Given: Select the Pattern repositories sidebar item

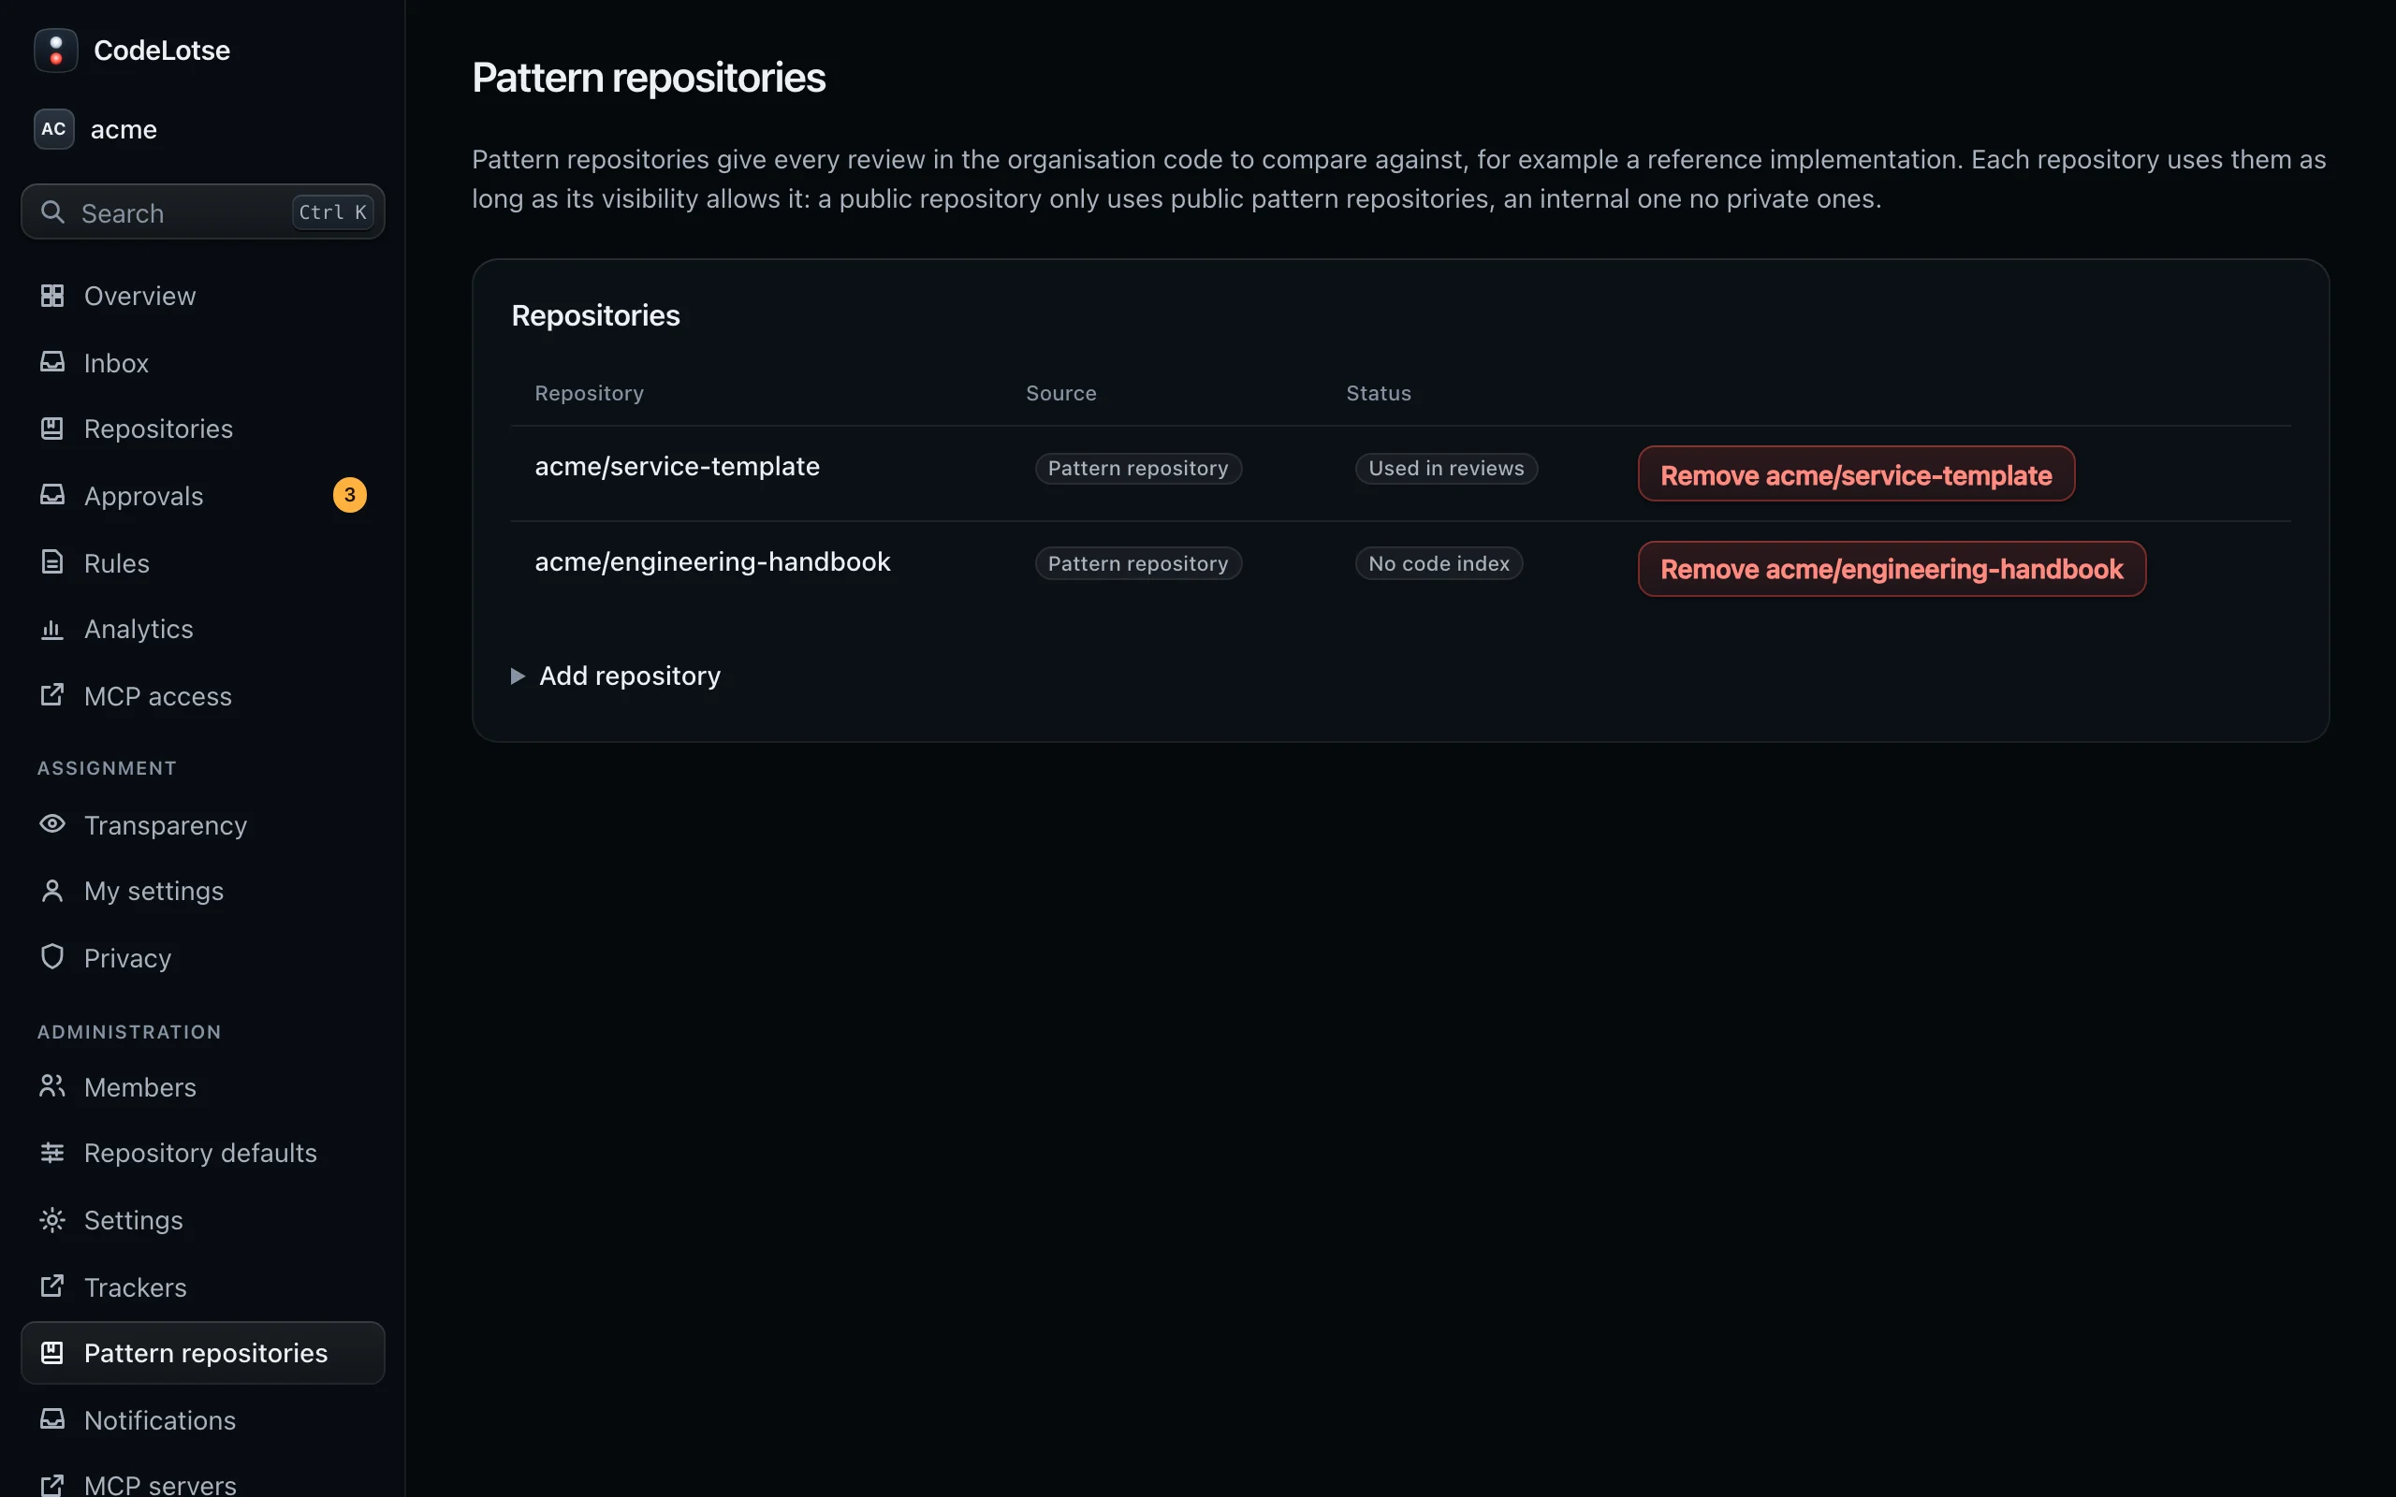Looking at the screenshot, I should [x=203, y=1353].
